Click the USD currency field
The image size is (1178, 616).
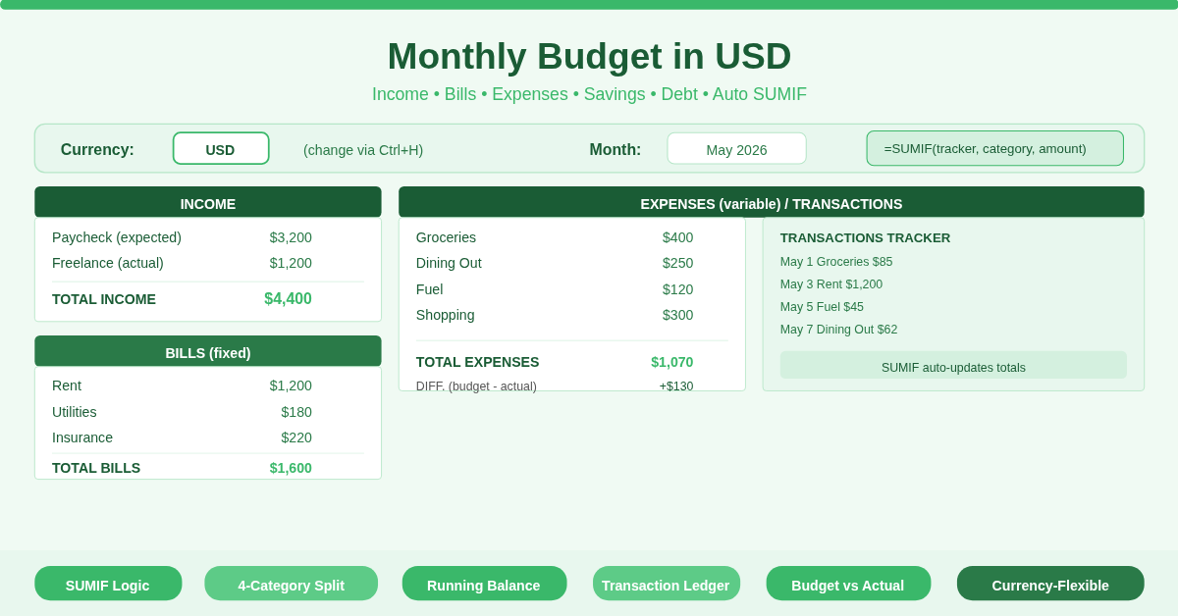pos(221,148)
